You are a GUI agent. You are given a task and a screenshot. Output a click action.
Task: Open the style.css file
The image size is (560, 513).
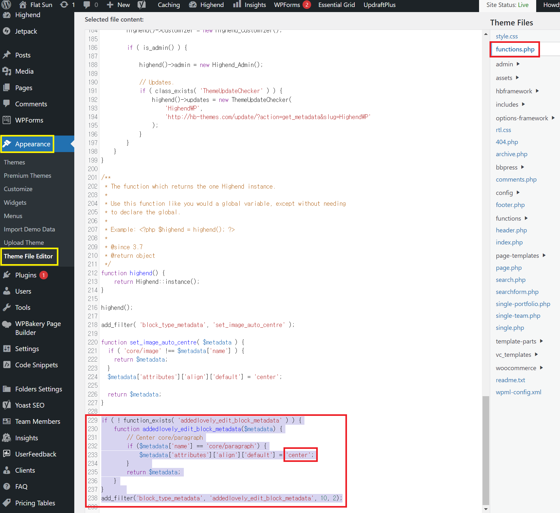[x=507, y=36]
